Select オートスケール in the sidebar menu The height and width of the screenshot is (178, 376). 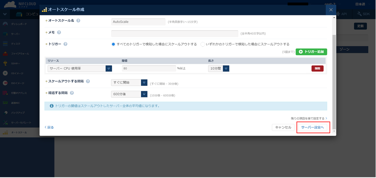tap(19, 133)
